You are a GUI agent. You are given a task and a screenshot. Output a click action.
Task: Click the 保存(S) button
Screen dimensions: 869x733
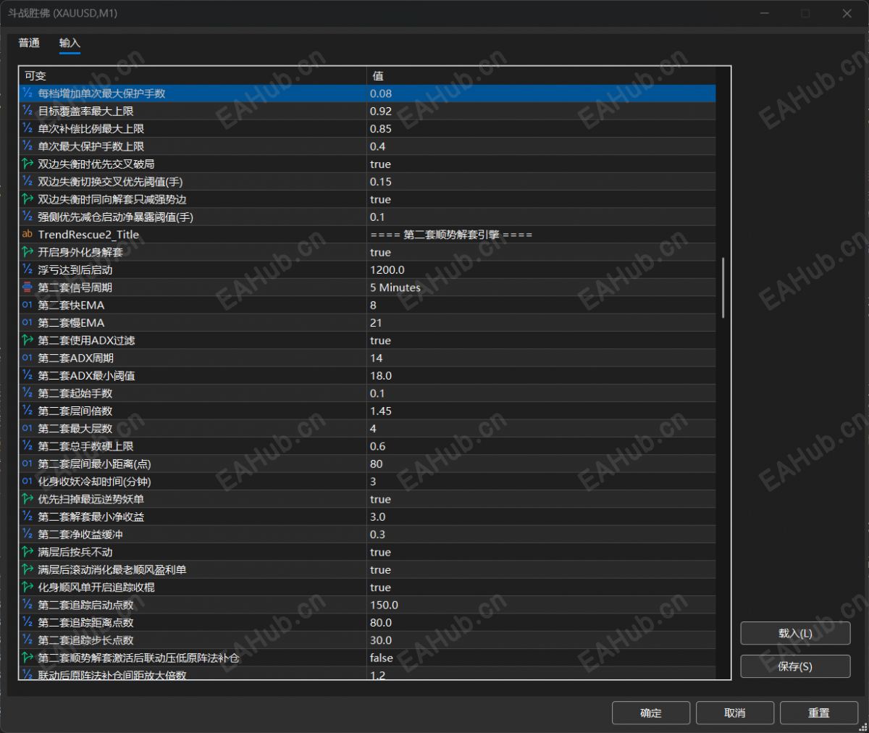795,666
